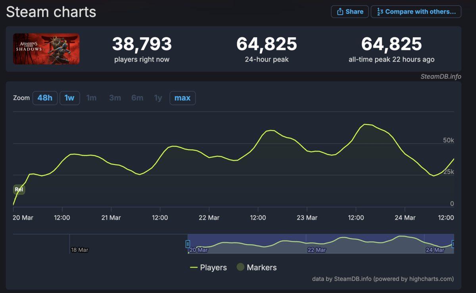Switch chart zoom to 1w
The image size is (476, 293).
69,98
